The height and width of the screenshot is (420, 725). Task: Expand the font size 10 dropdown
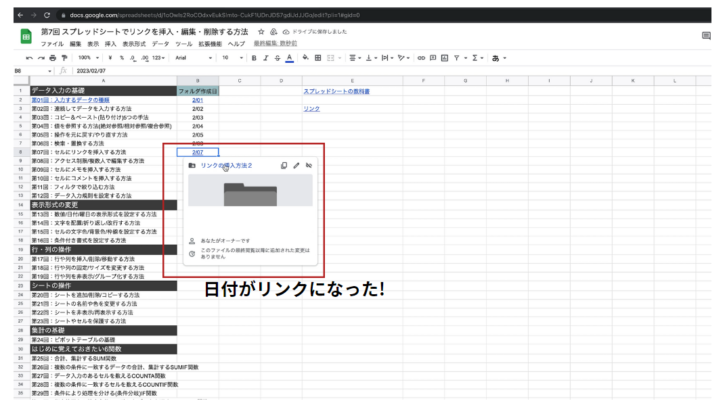point(232,58)
